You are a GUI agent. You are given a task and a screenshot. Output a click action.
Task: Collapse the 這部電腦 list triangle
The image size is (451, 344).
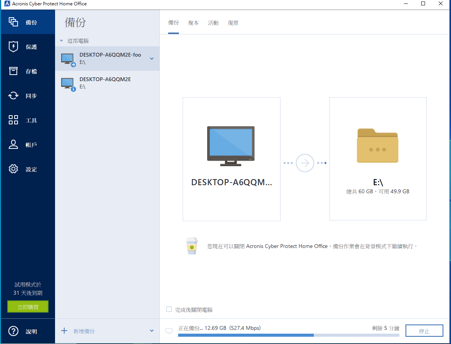[x=61, y=41]
